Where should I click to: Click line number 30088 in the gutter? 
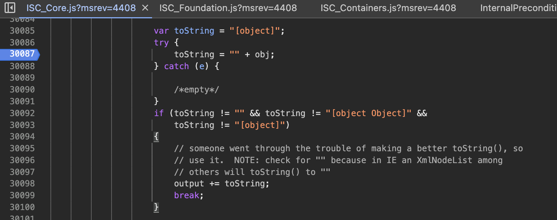(22, 66)
